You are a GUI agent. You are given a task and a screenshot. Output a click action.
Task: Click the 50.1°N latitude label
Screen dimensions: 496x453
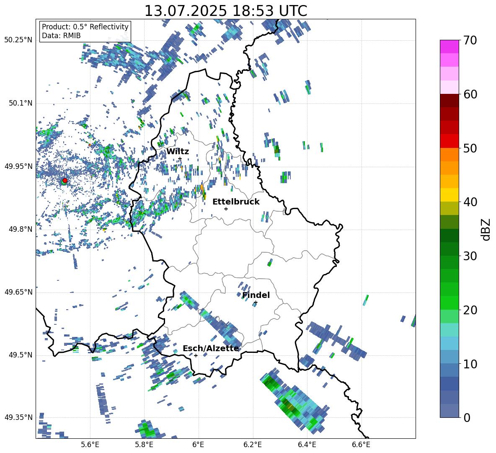(20, 104)
